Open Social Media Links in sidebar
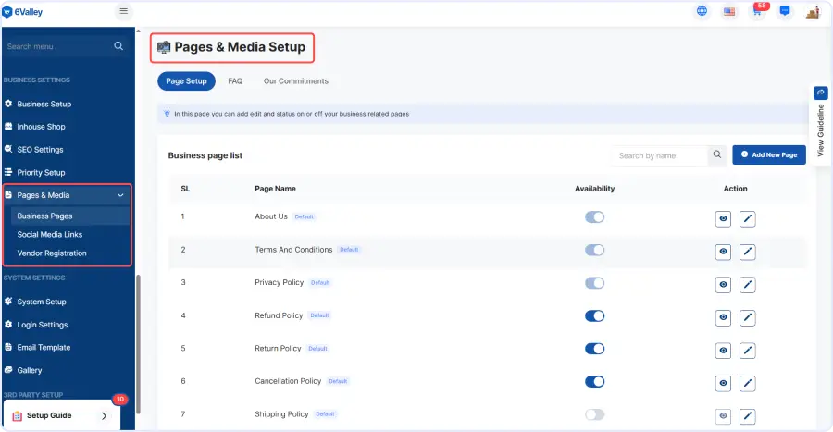This screenshot has height=432, width=833. (50, 235)
